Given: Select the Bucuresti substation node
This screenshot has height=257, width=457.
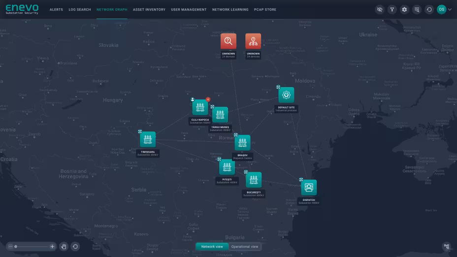Looking at the screenshot, I should point(254,180).
